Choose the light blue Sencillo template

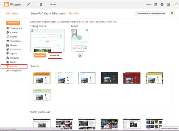tap(87, 78)
